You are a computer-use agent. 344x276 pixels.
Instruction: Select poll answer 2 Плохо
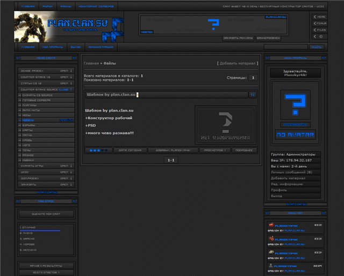[26, 233]
